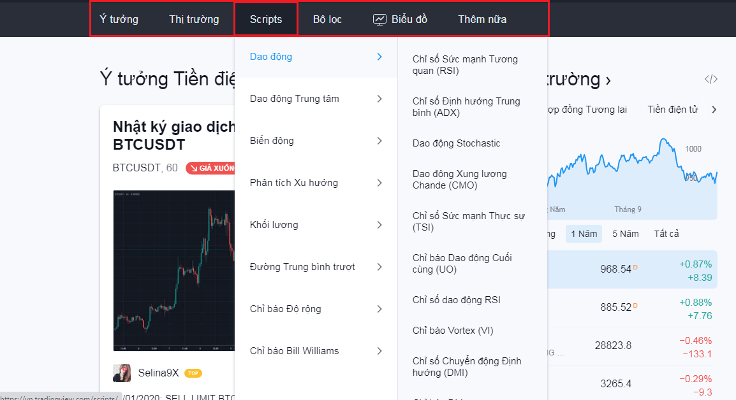Open the Biểu đồ chart menu

400,19
